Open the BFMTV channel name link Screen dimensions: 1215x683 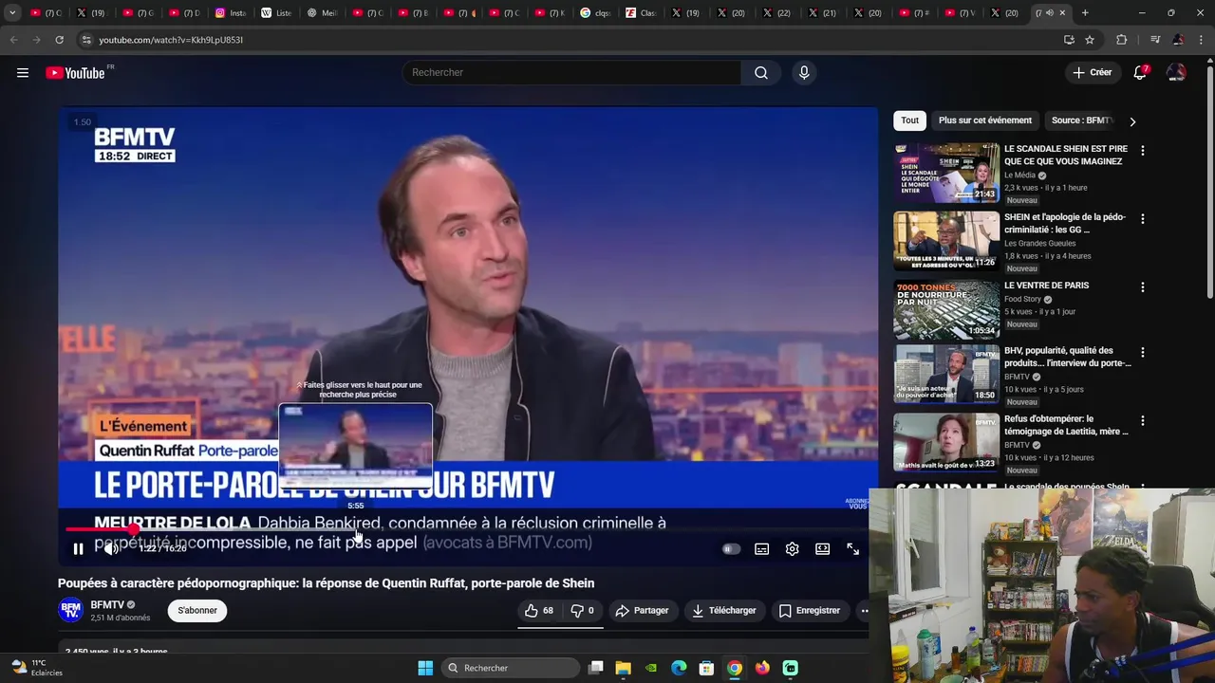point(107,604)
